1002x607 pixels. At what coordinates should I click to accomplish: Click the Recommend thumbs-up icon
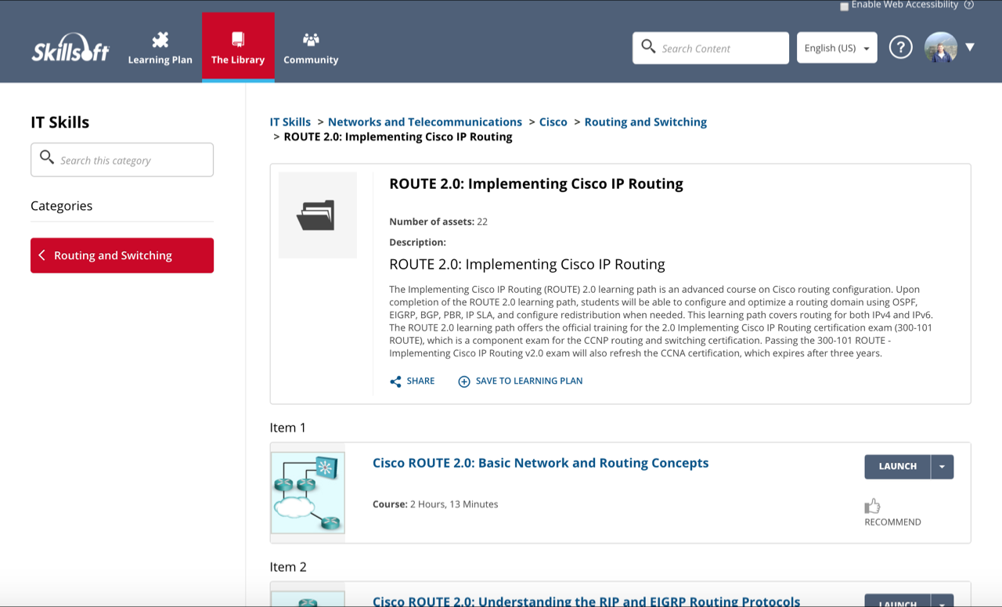[x=872, y=506]
